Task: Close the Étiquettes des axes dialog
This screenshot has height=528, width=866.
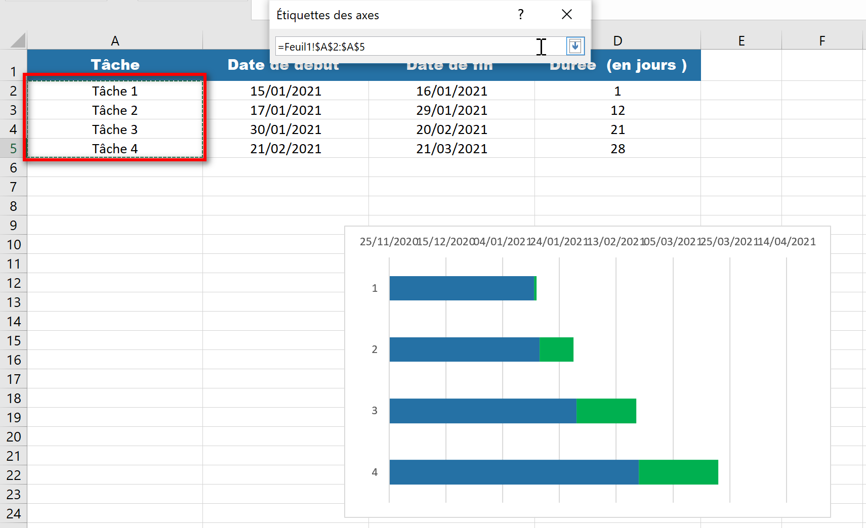Action: click(x=567, y=15)
